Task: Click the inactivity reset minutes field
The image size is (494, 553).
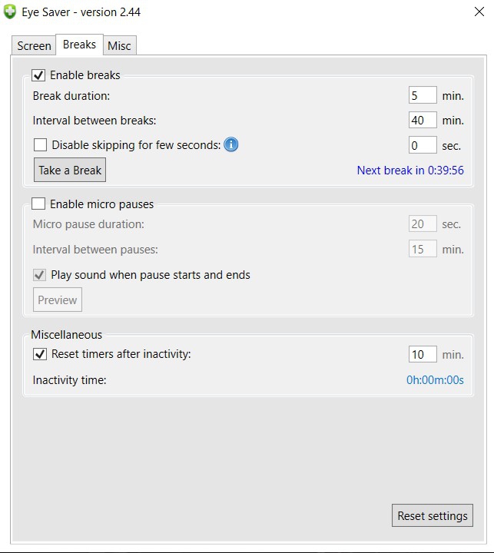Action: click(423, 355)
